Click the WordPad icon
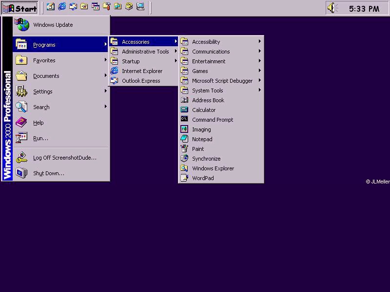 (184, 178)
